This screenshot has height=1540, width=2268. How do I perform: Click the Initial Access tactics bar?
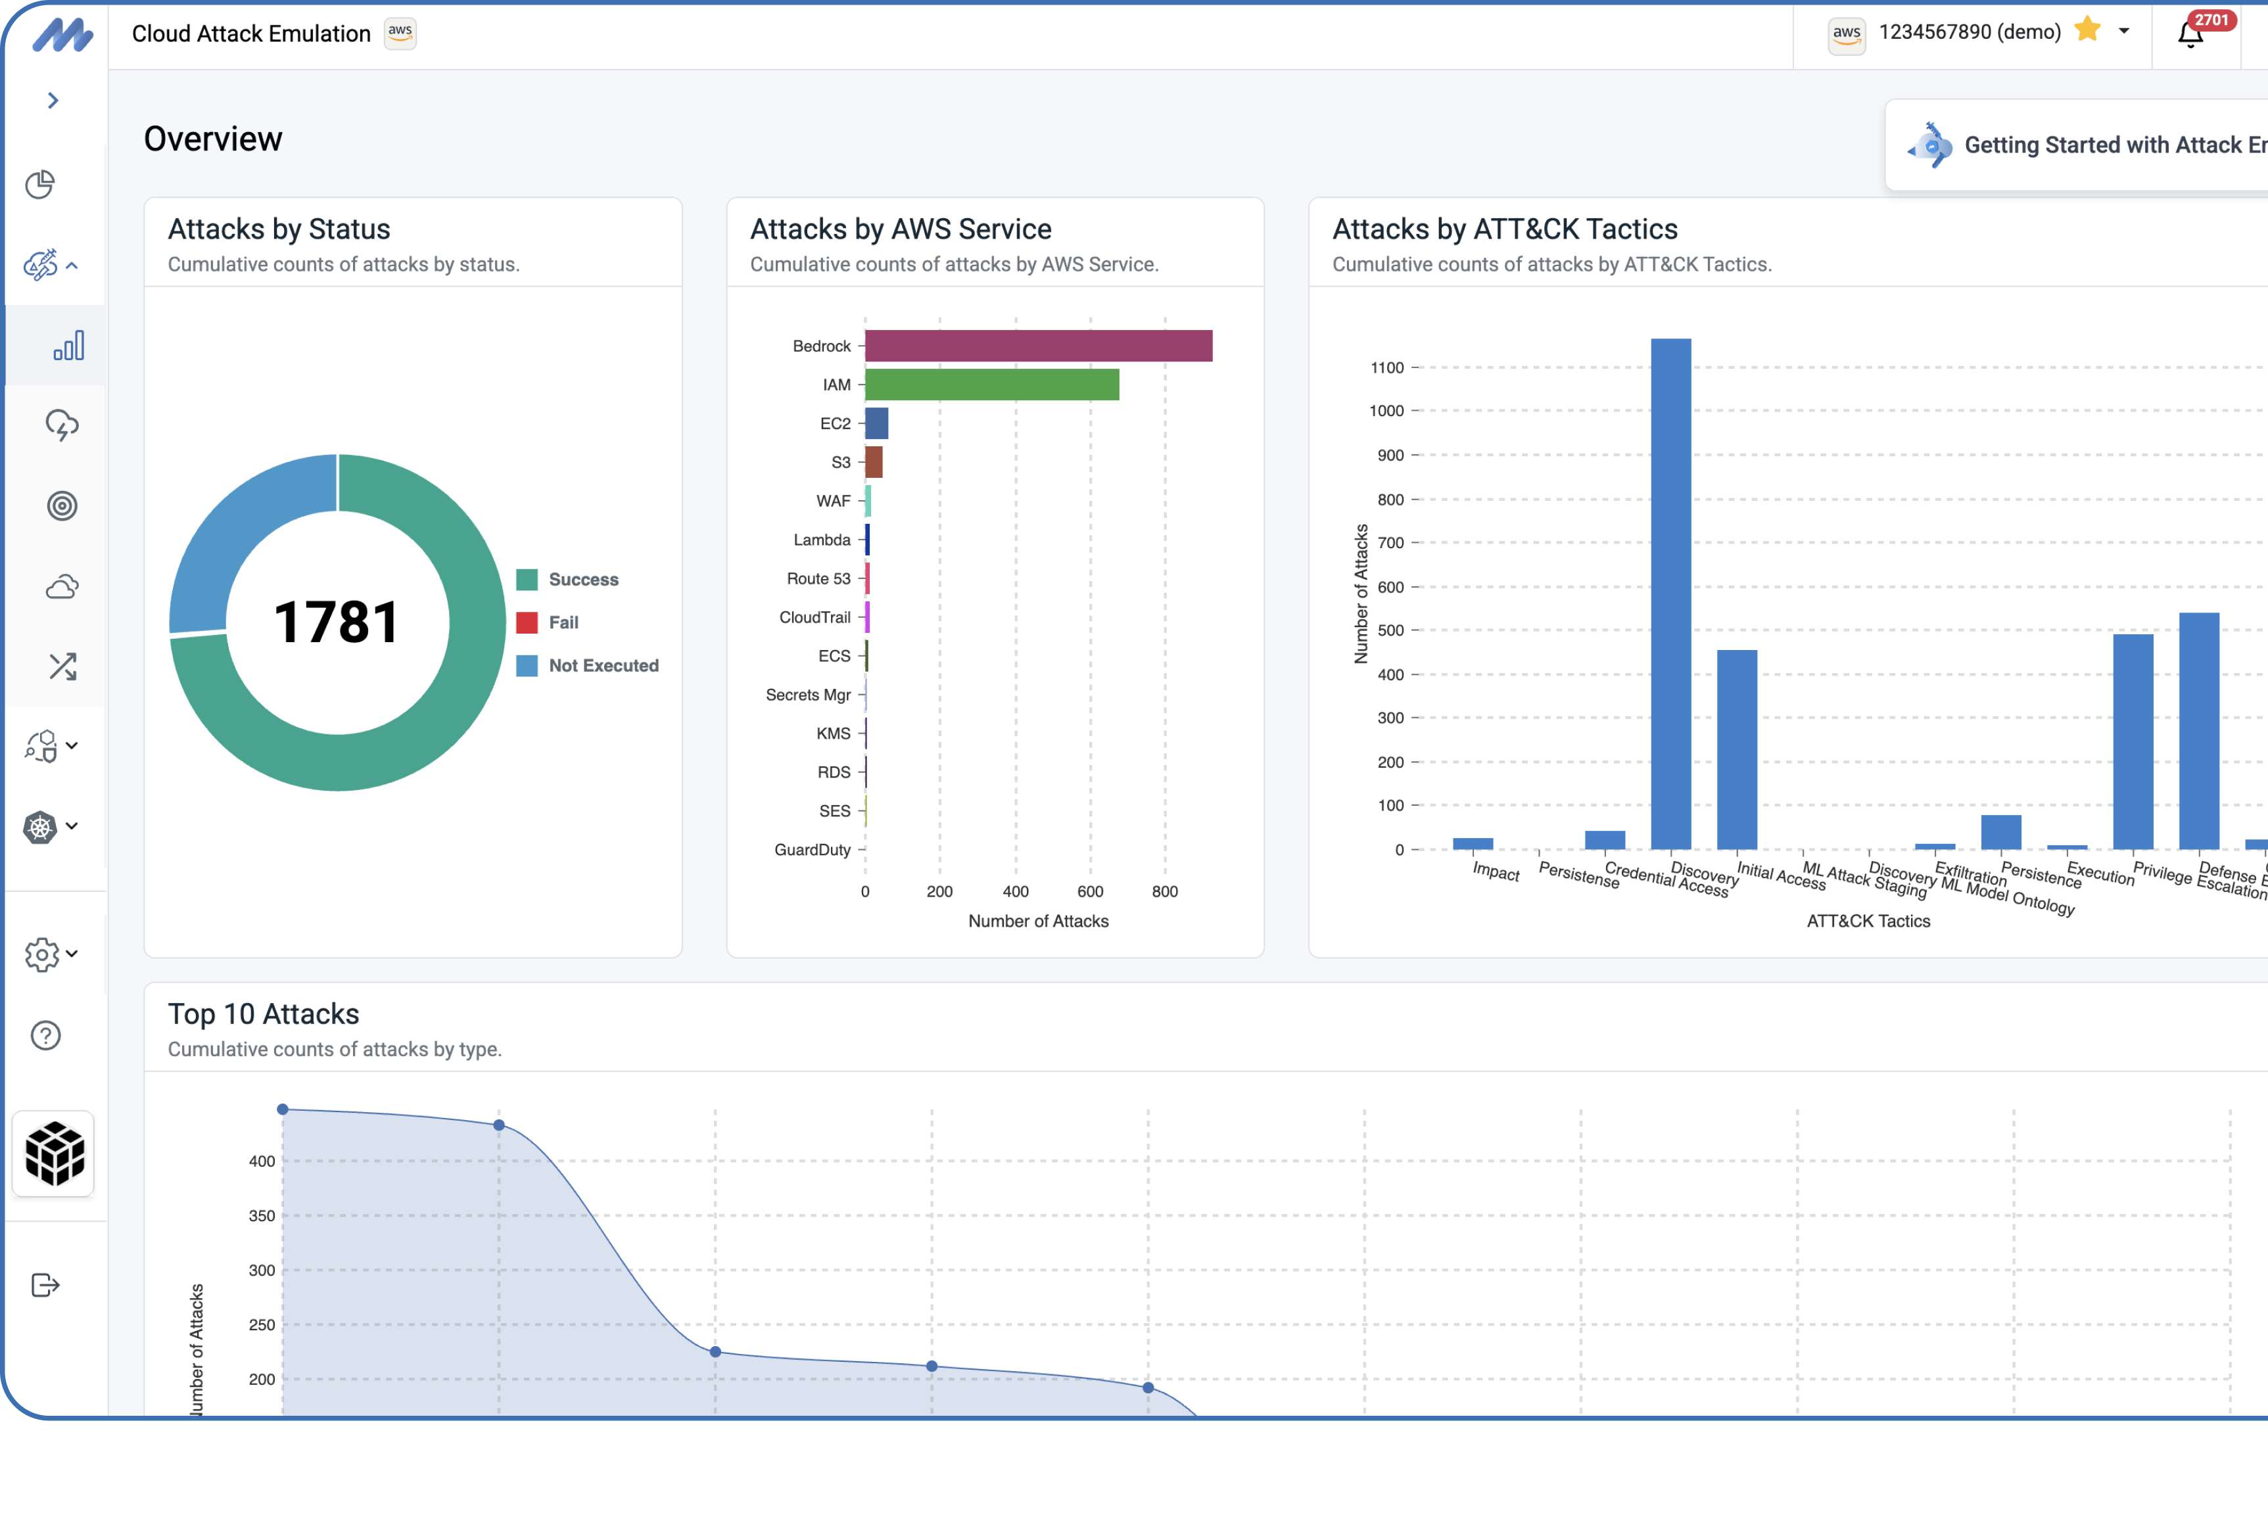pyautogui.click(x=1737, y=749)
